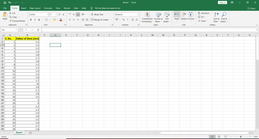Open the File tab
This screenshot has height=139, width=259.
pyautogui.click(x=5, y=8)
